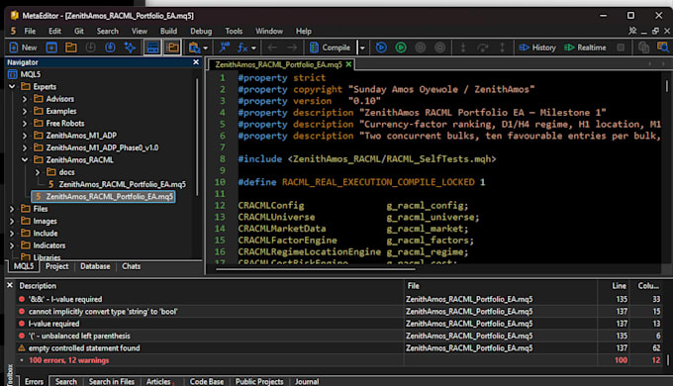The height and width of the screenshot is (386, 673).
Task: Close the Navigator panel
Action: tap(196, 62)
